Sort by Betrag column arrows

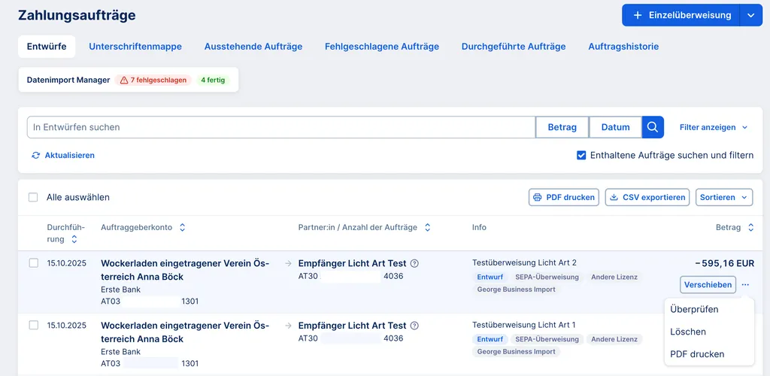[750, 227]
